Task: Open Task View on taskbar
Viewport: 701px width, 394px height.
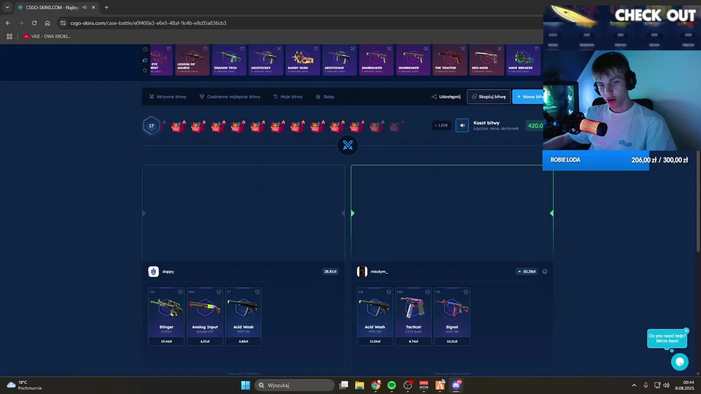Action: pyautogui.click(x=343, y=385)
